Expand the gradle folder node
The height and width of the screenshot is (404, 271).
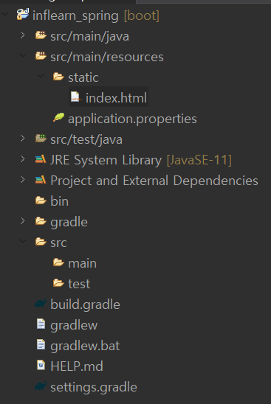(x=23, y=221)
